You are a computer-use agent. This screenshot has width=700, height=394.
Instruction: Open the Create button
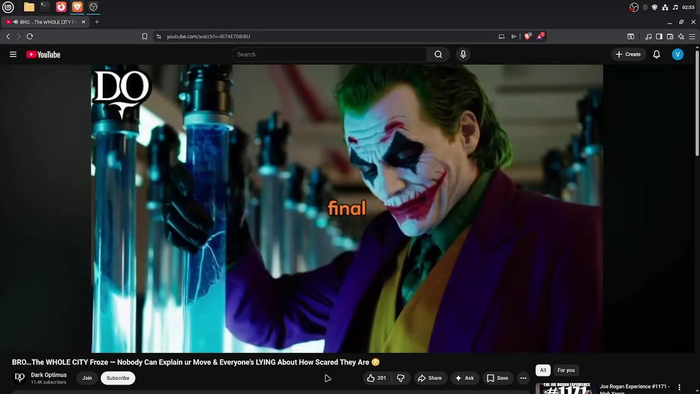coord(628,54)
